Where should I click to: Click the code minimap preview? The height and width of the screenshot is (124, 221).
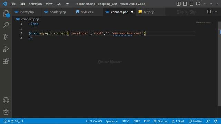tap(203, 22)
